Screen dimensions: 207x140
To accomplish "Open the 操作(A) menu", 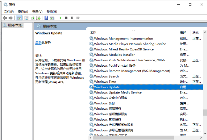I will pos(23,11).
